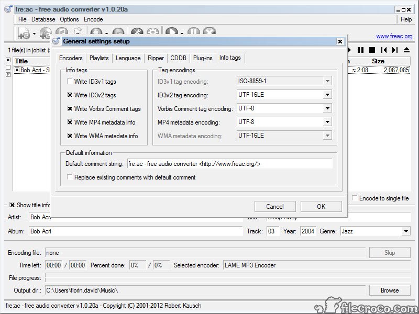This screenshot has height=314, width=419.
Task: Uncheck Write ID3v2 tags
Action: click(70, 95)
